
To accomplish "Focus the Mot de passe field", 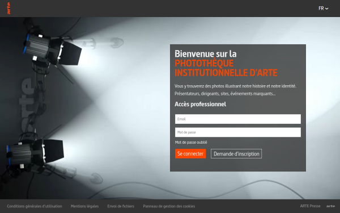I will tap(238, 132).
